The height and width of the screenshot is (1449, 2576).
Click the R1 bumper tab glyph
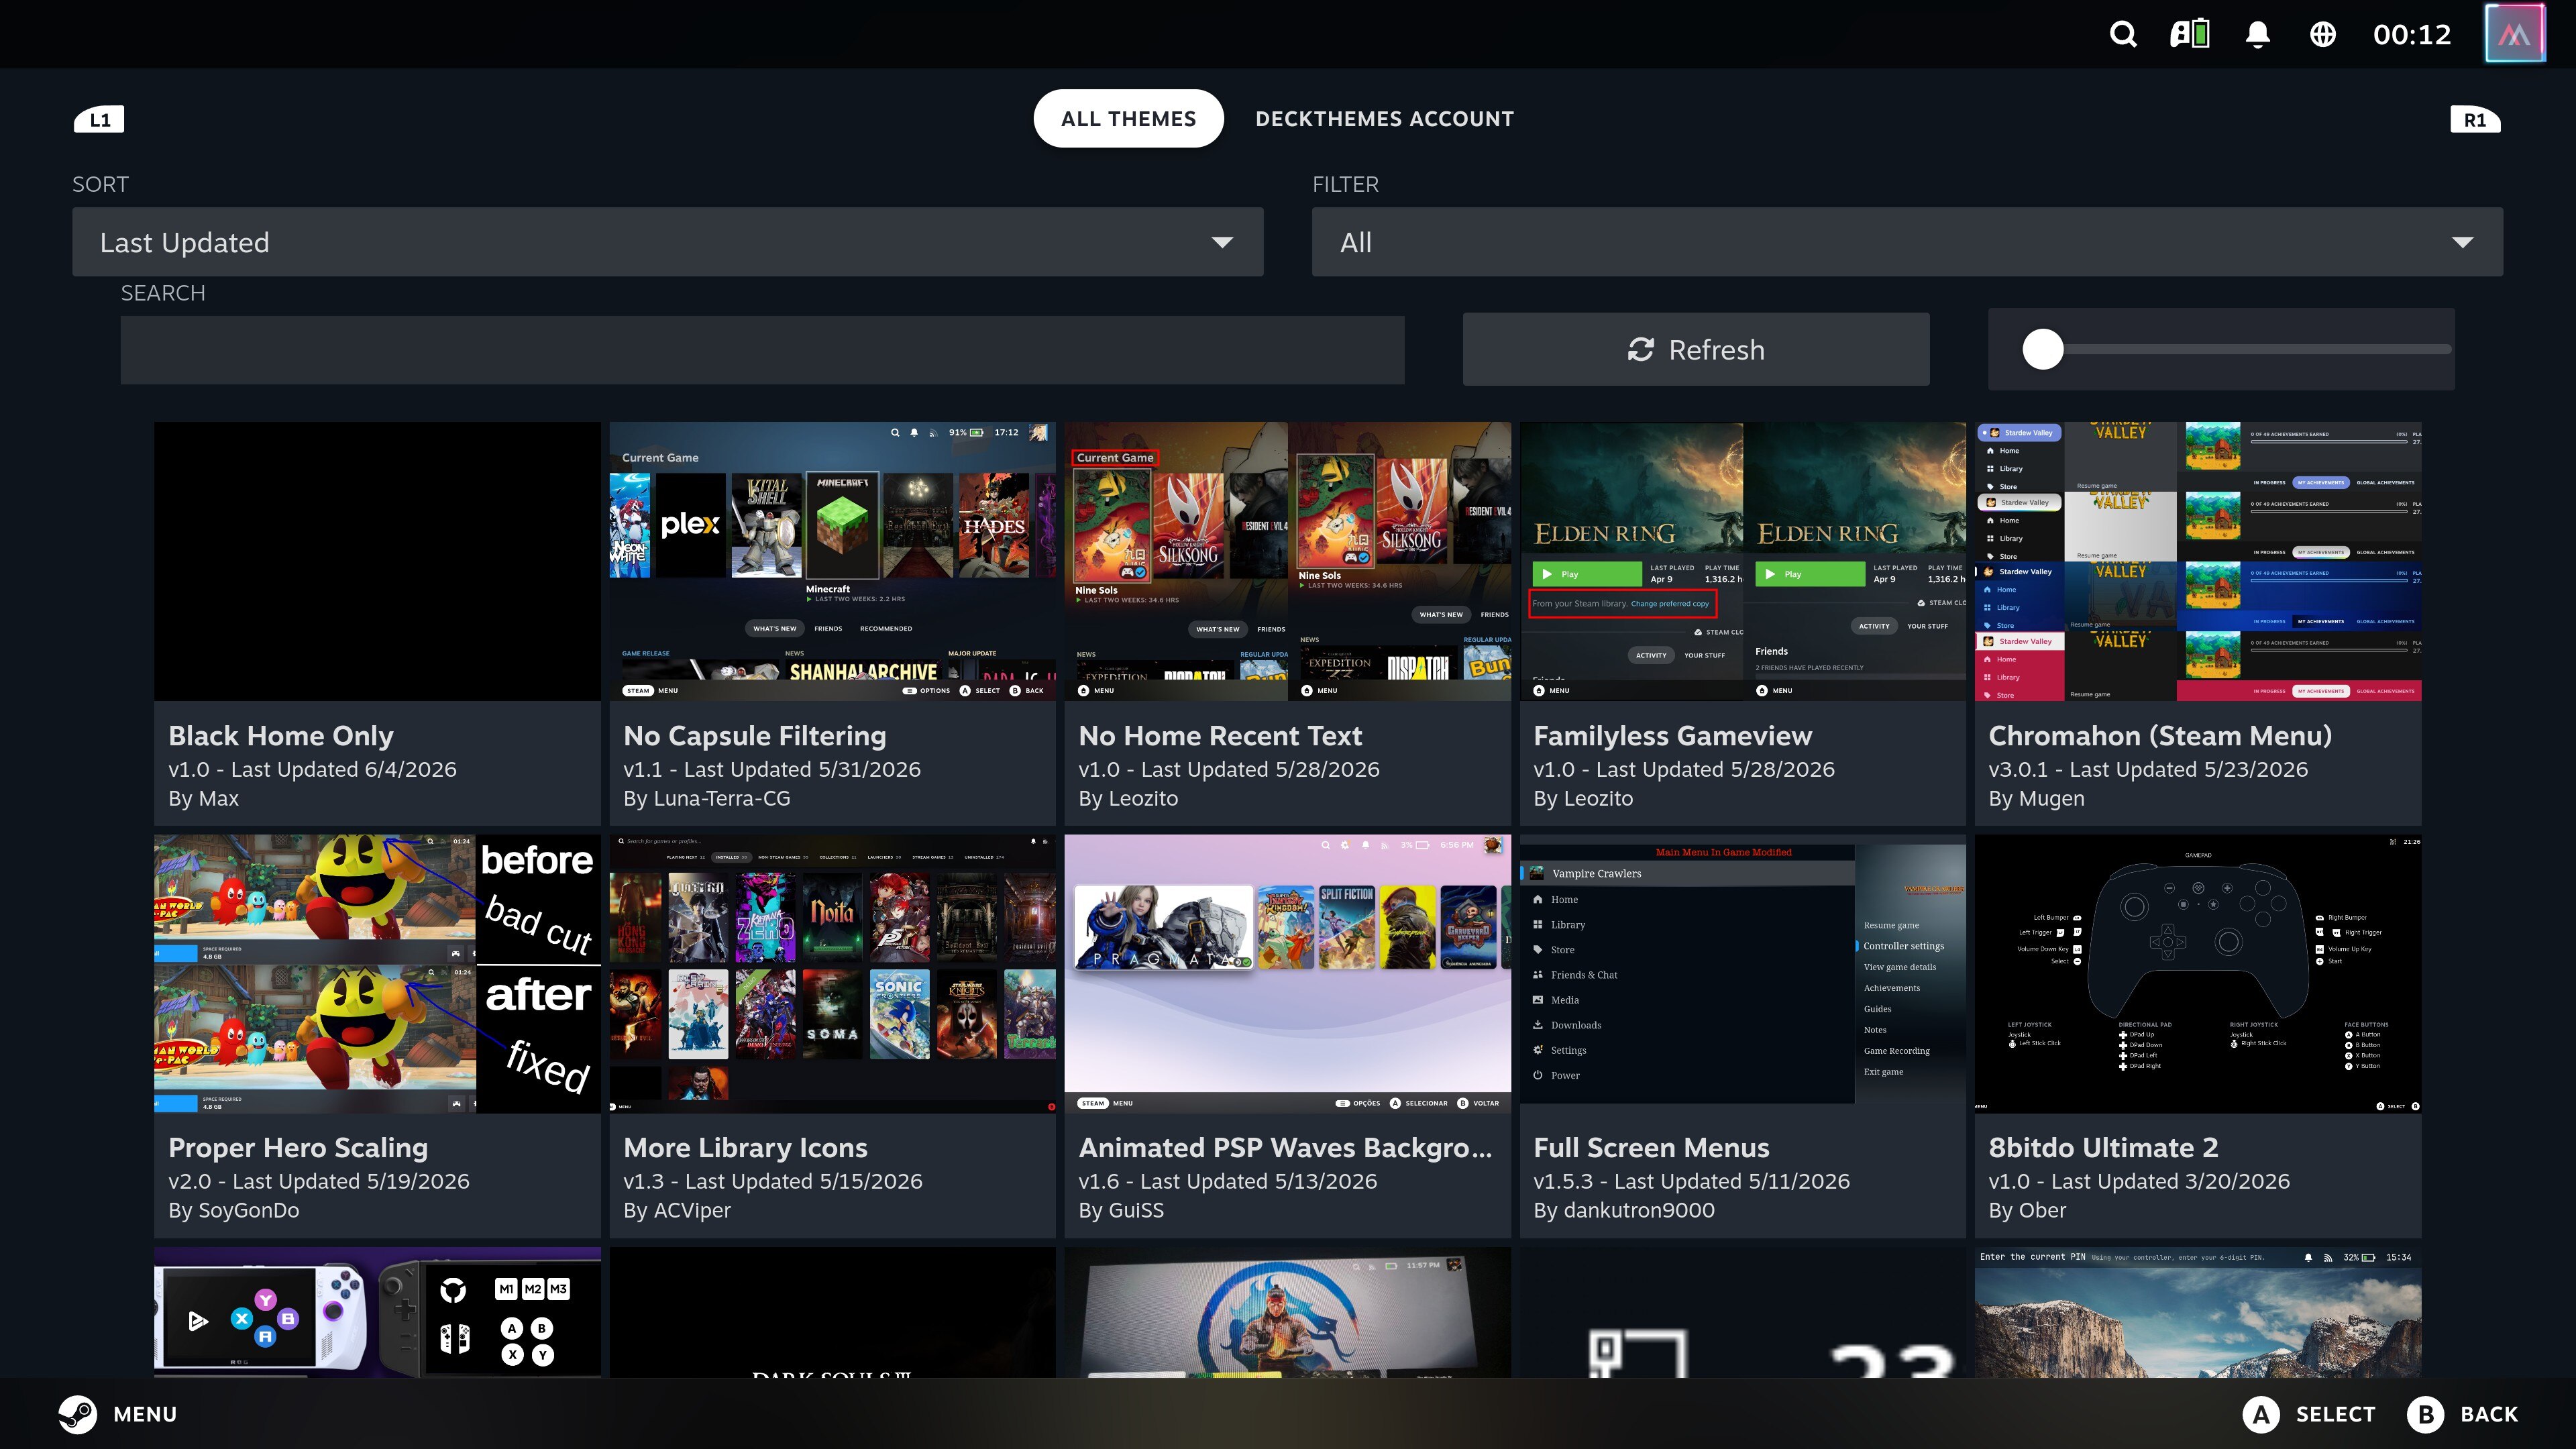tap(2475, 120)
